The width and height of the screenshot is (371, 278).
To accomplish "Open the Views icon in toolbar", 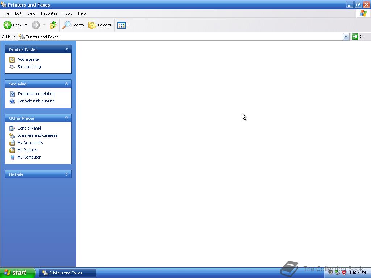I will coord(121,25).
